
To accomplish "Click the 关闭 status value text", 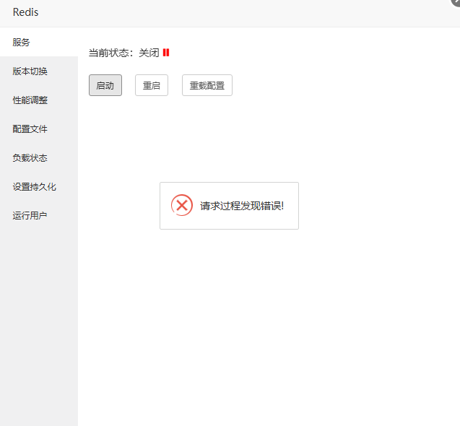I will click(149, 53).
